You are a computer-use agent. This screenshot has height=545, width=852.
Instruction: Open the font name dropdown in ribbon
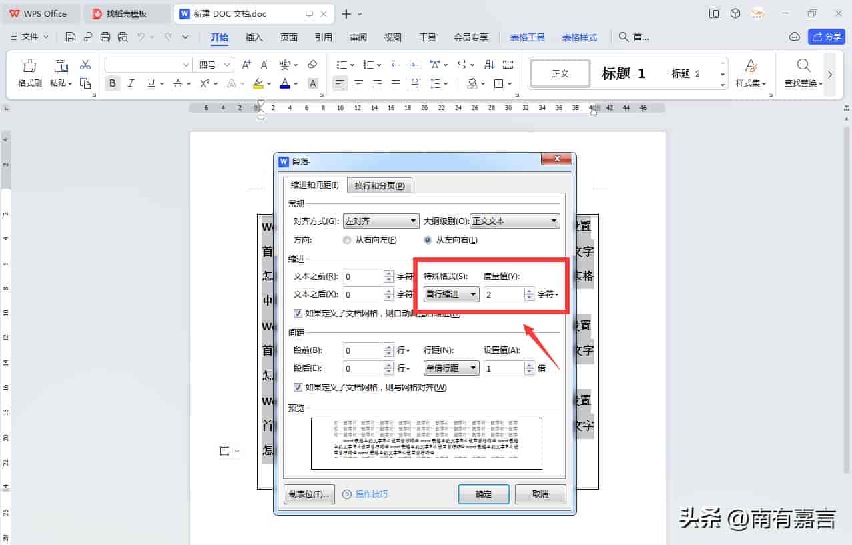186,65
